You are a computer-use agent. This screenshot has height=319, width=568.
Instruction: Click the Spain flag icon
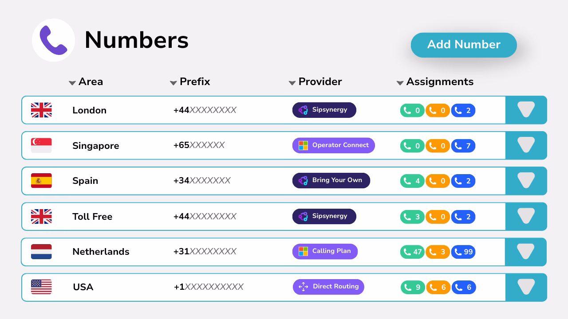tap(41, 181)
